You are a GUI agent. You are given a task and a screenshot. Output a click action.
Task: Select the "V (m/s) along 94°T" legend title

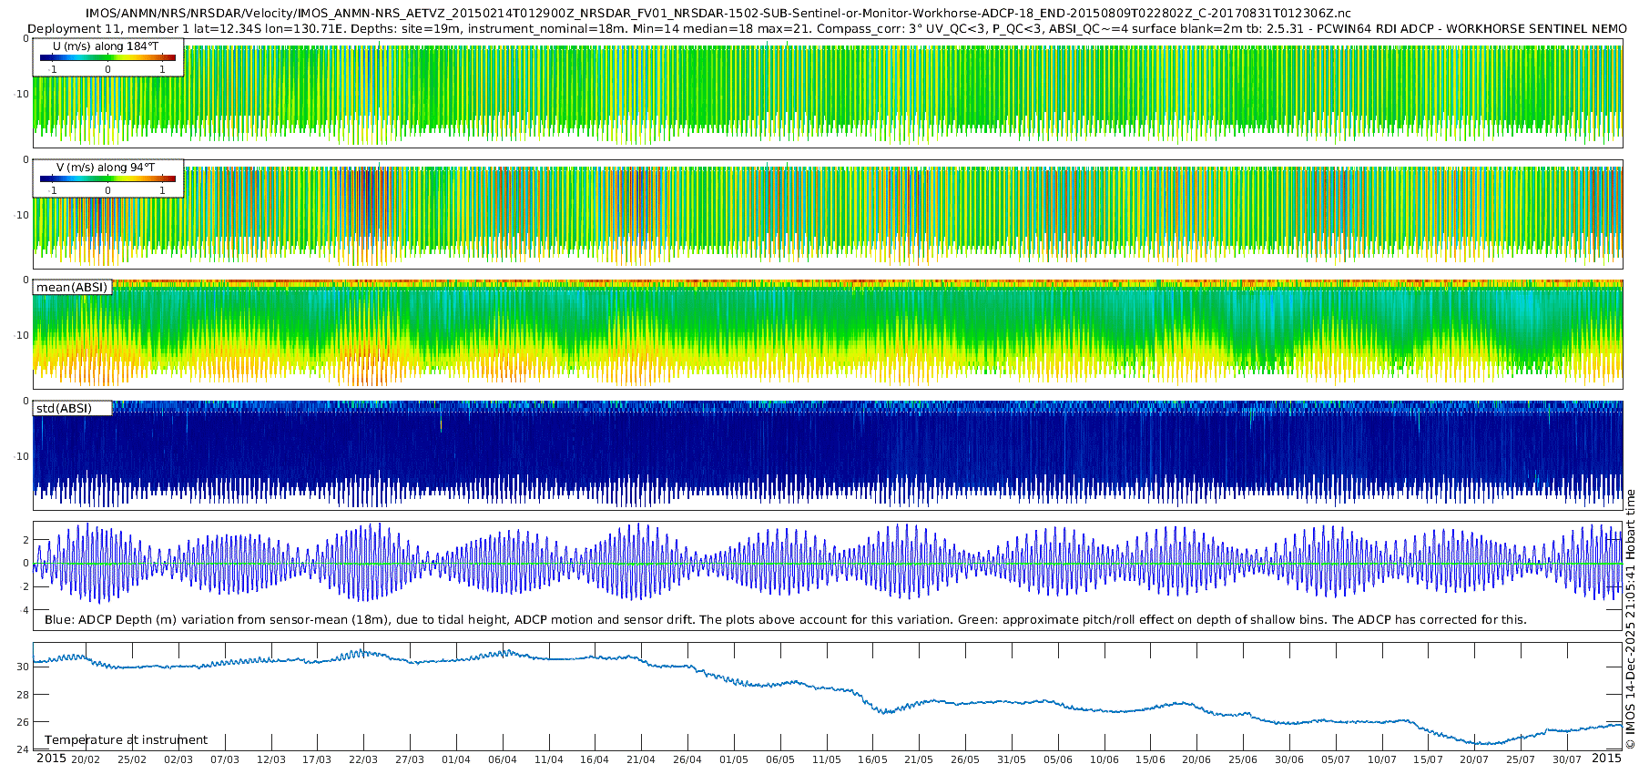(x=105, y=168)
